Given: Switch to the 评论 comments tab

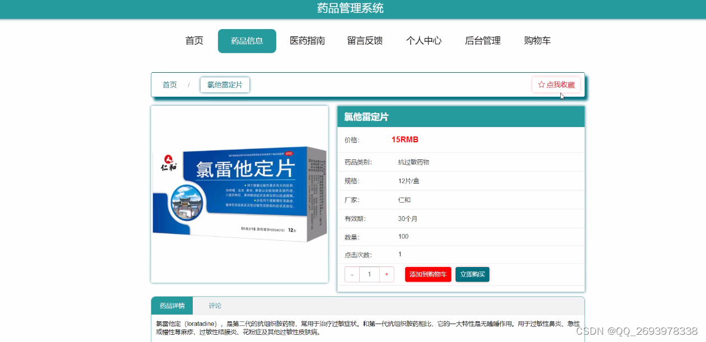Looking at the screenshot, I should (x=215, y=306).
